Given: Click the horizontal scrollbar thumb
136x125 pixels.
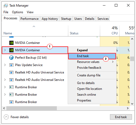Looking at the screenshot, I should tap(32, 108).
